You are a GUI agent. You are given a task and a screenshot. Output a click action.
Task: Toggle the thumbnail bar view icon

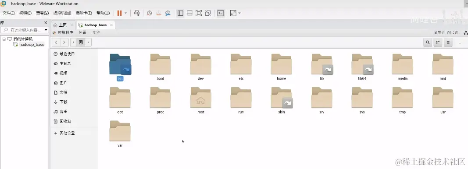coord(189,13)
